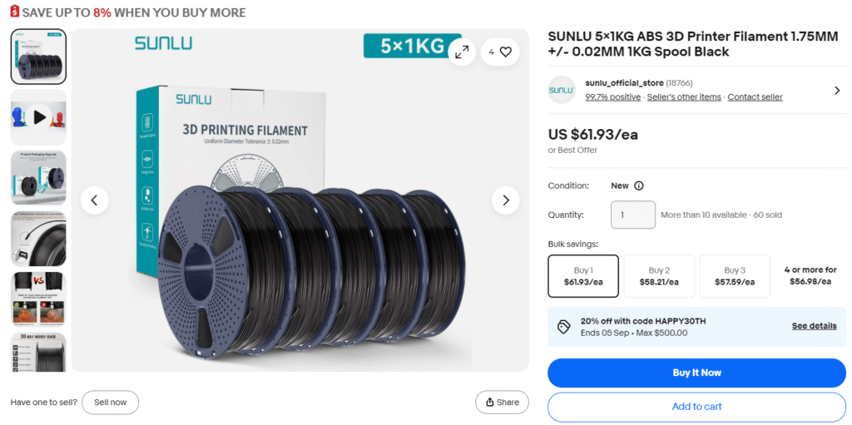Open the Share options

(x=502, y=403)
